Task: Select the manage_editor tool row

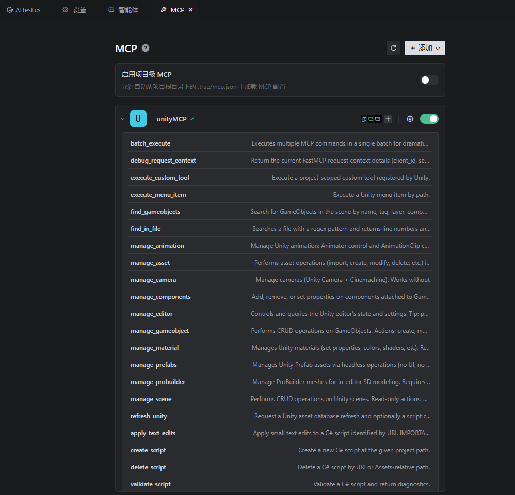Action: coord(280,314)
